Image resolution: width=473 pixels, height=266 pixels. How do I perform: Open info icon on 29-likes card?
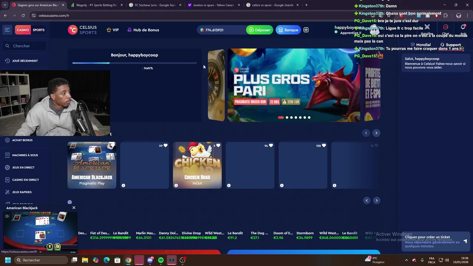(x=123, y=185)
